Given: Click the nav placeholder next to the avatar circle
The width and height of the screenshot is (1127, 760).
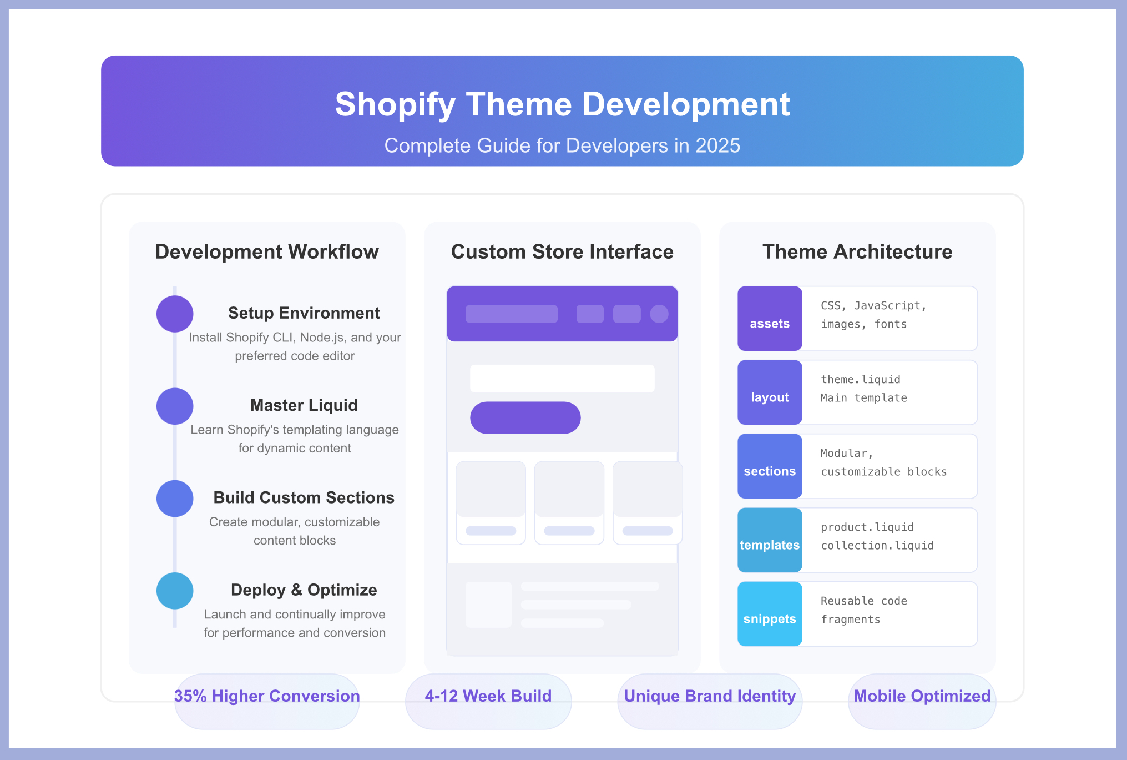Looking at the screenshot, I should click(627, 314).
